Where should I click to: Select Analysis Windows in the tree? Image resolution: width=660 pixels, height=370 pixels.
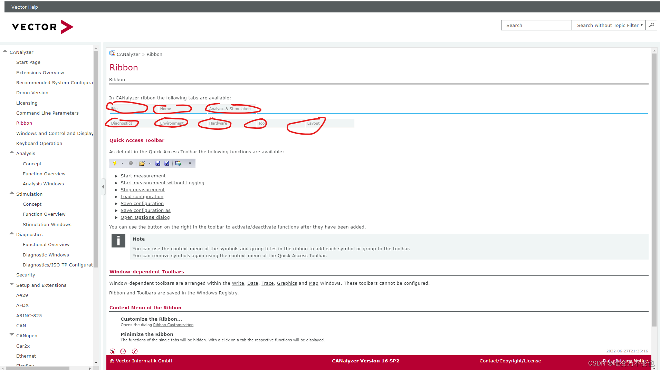[43, 184]
